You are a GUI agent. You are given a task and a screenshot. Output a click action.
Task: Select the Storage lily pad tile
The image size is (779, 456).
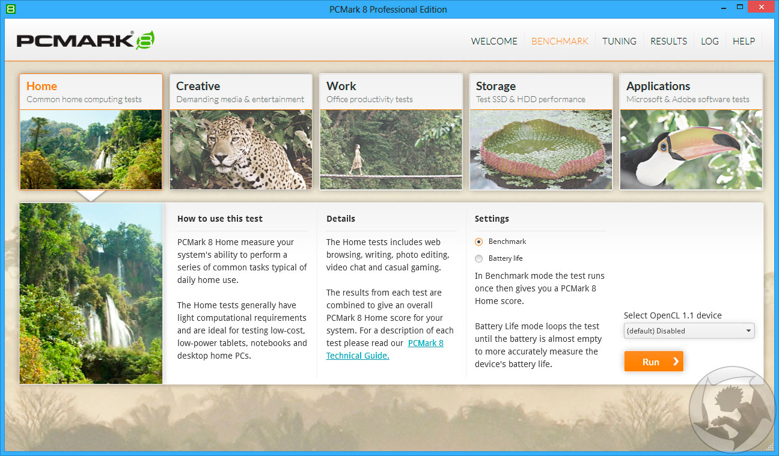541,132
